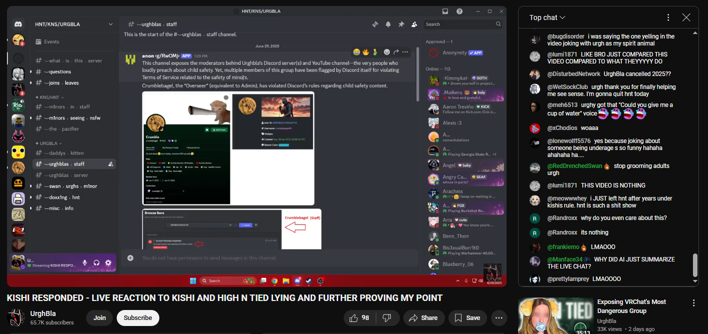
Task: Open UrghBla channel name link
Action: (43, 313)
